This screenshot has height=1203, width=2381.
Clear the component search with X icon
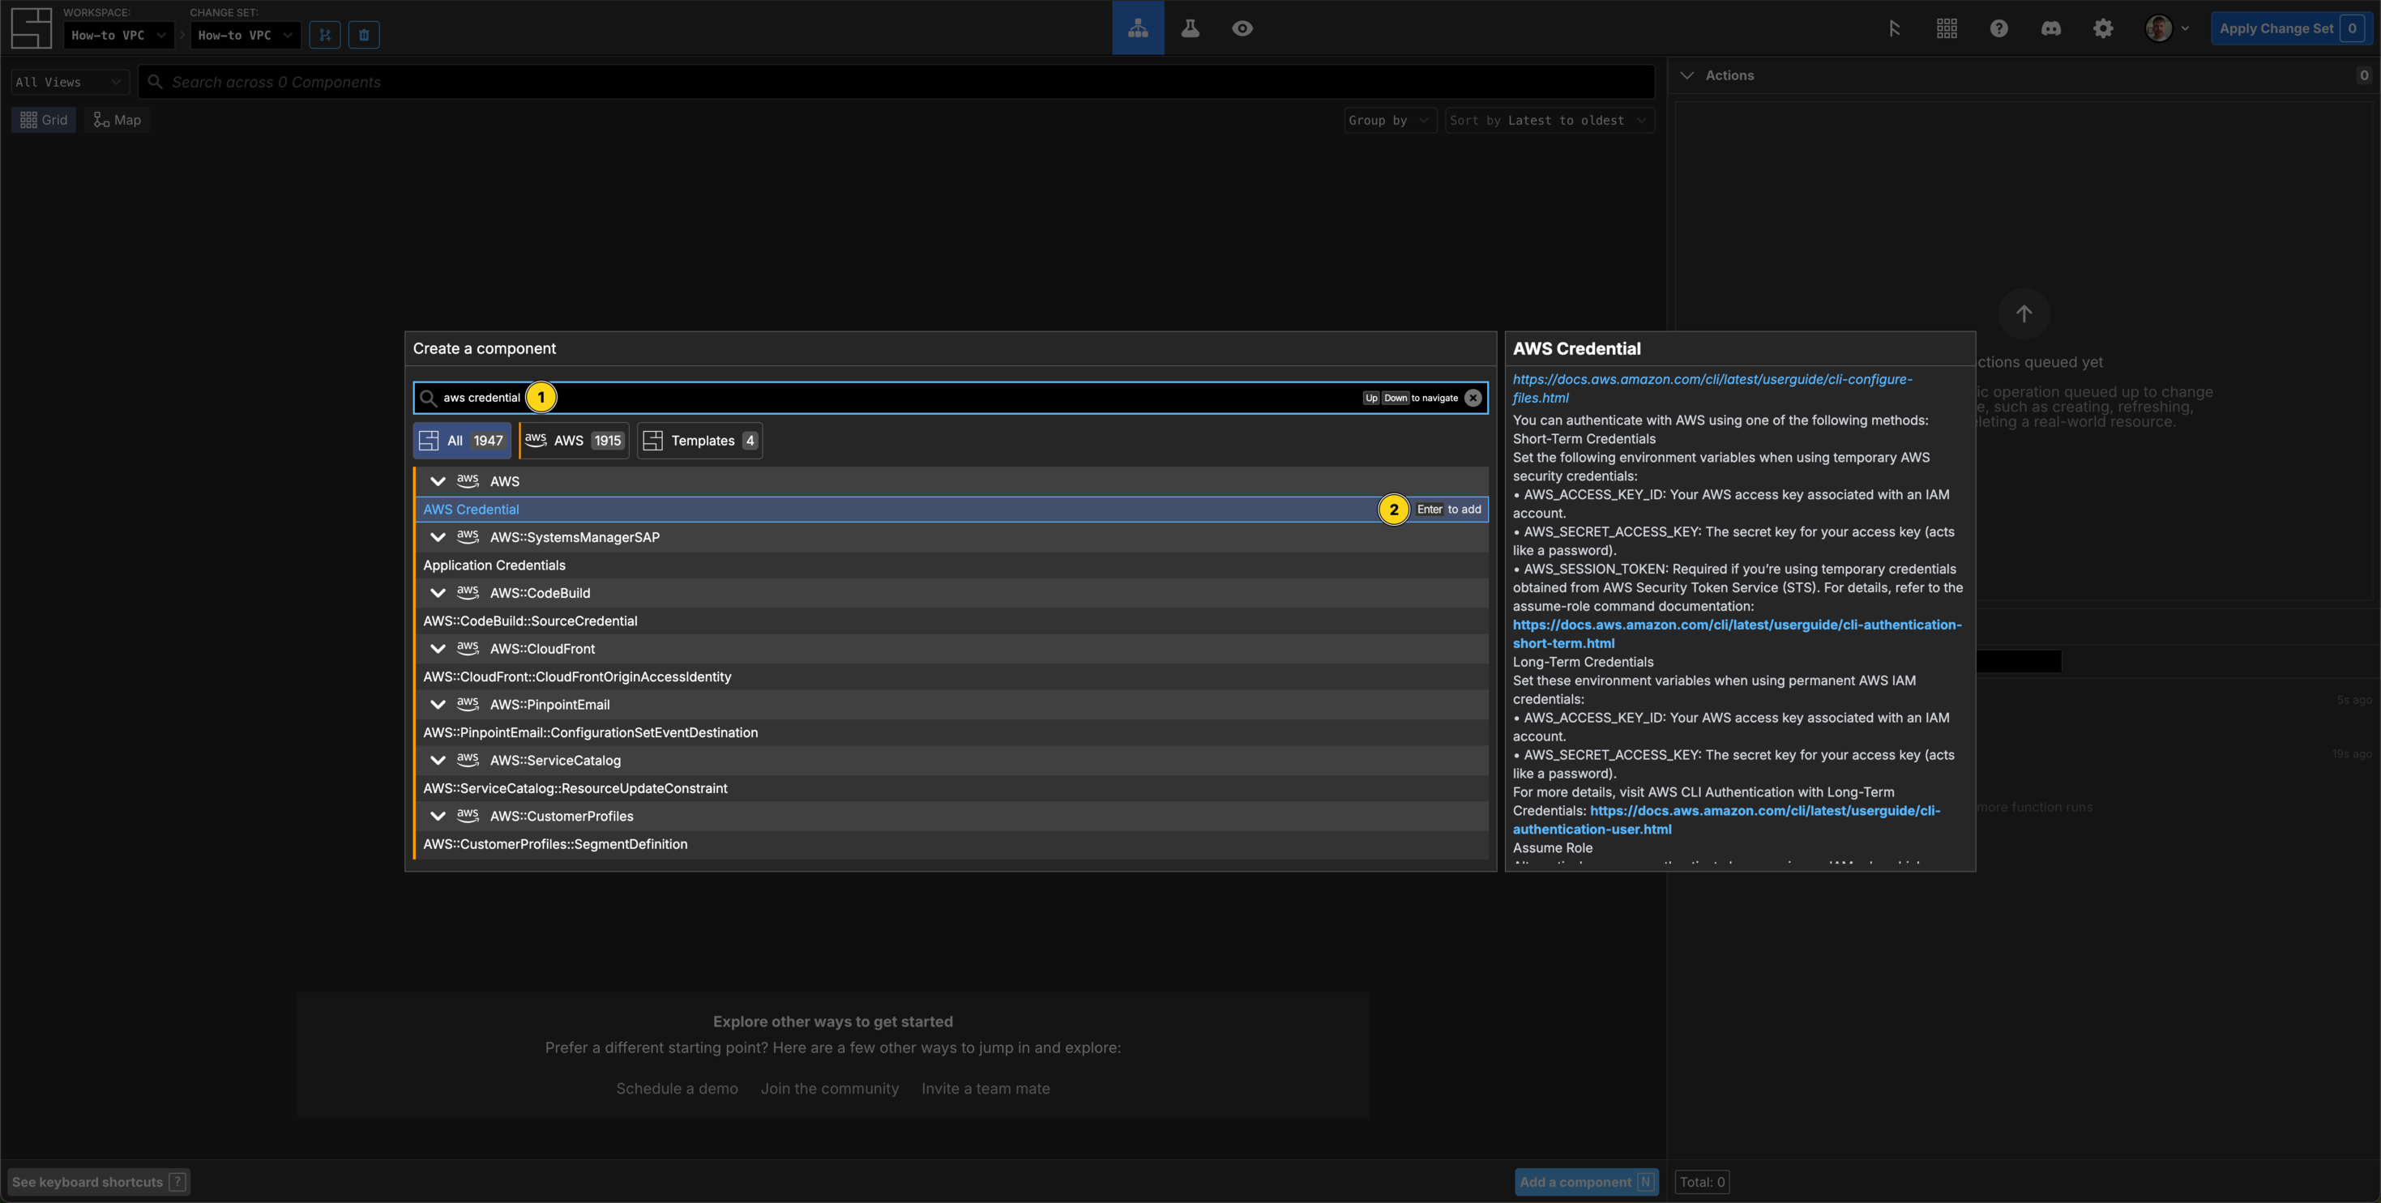(1473, 399)
